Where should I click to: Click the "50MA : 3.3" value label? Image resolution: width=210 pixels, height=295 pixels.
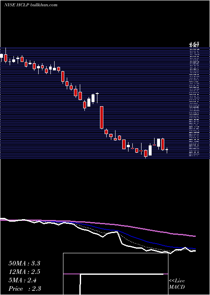click(24, 263)
